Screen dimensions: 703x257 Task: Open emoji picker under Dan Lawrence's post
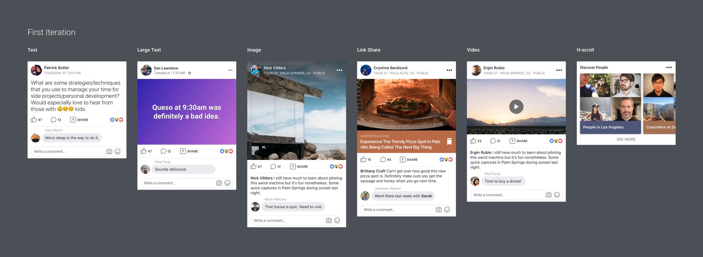click(227, 183)
